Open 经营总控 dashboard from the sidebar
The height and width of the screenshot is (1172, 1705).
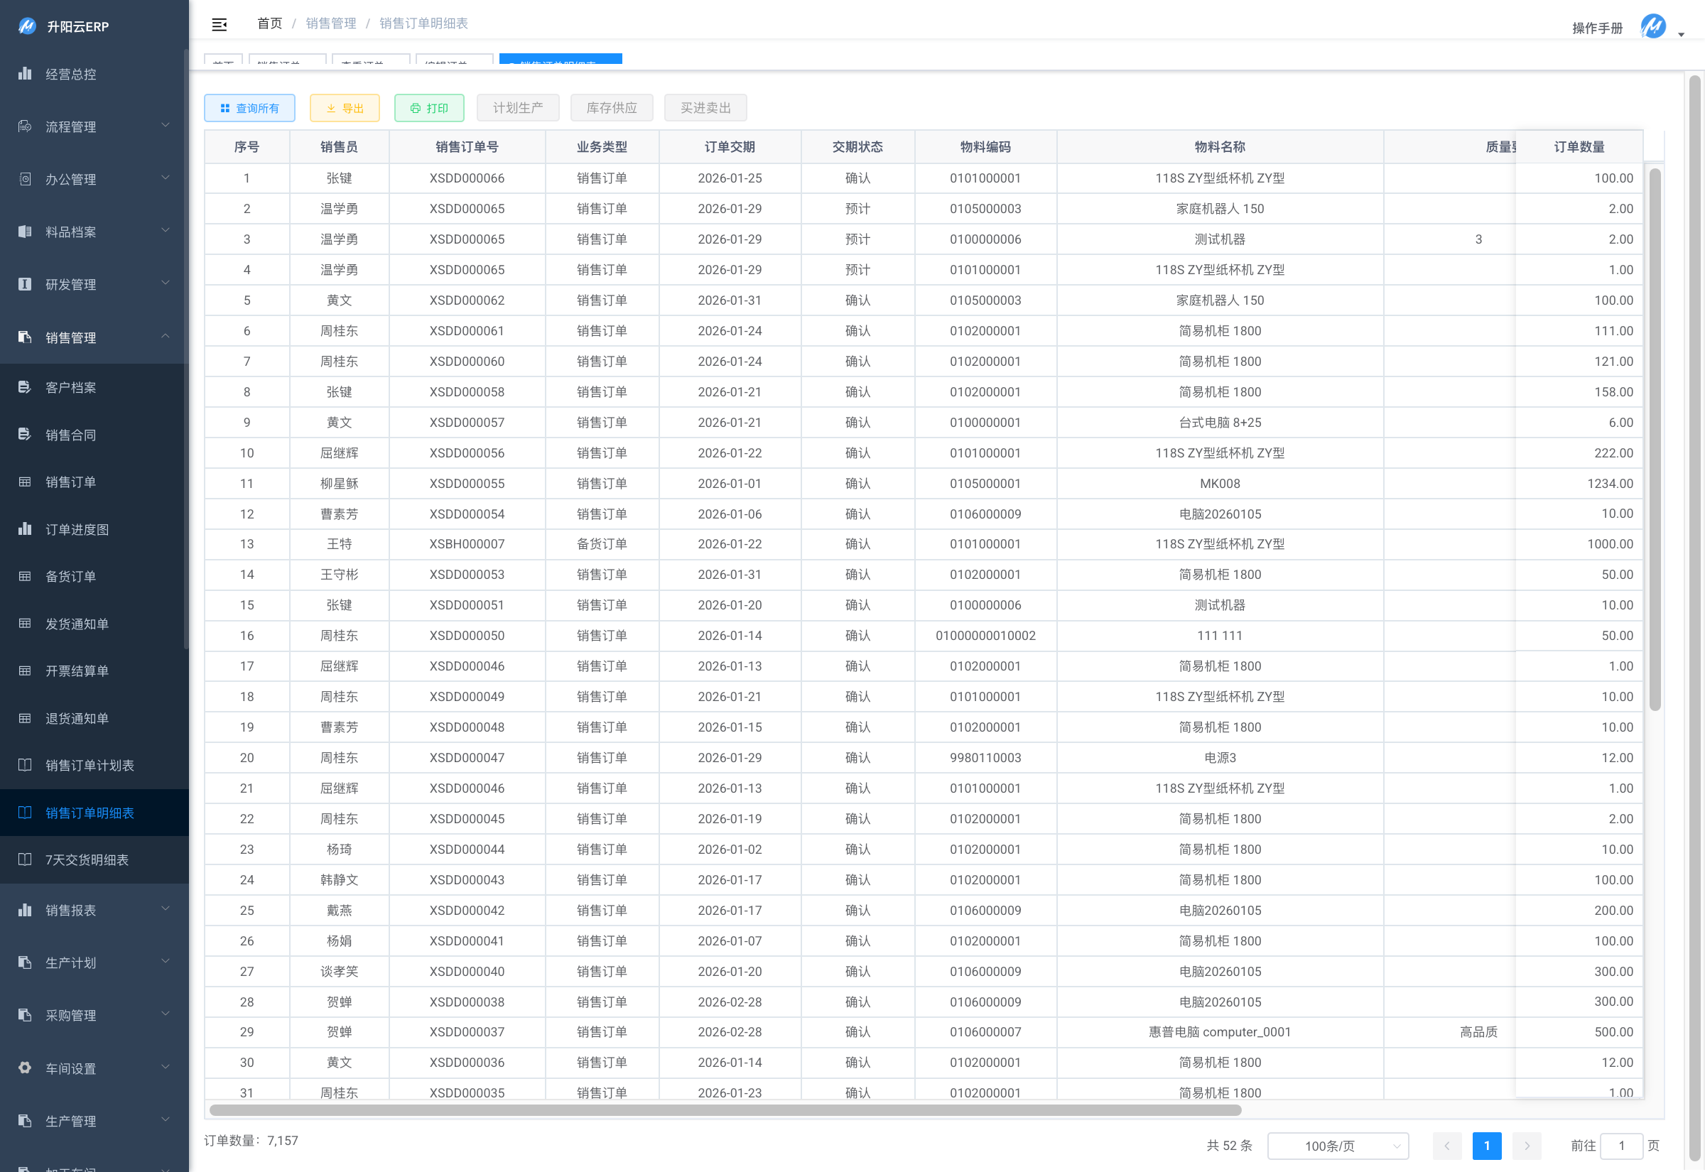coord(70,74)
